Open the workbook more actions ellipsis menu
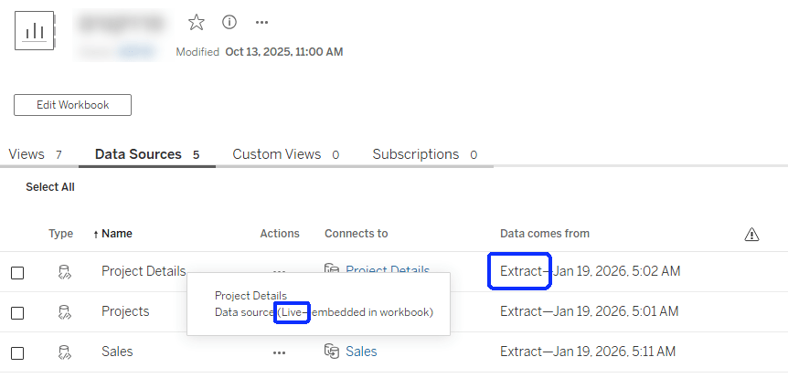 (x=262, y=22)
